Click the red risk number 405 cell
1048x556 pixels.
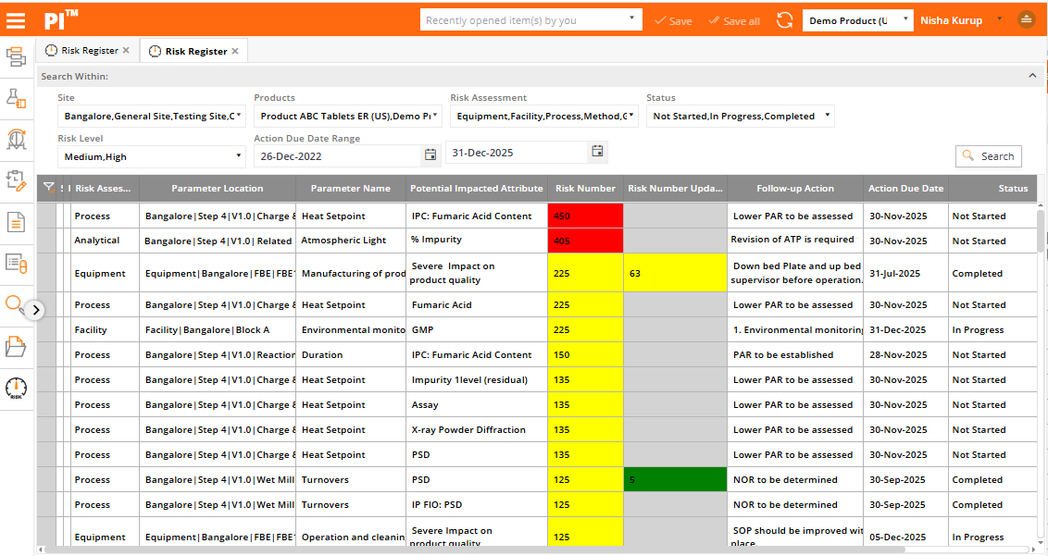[585, 241]
